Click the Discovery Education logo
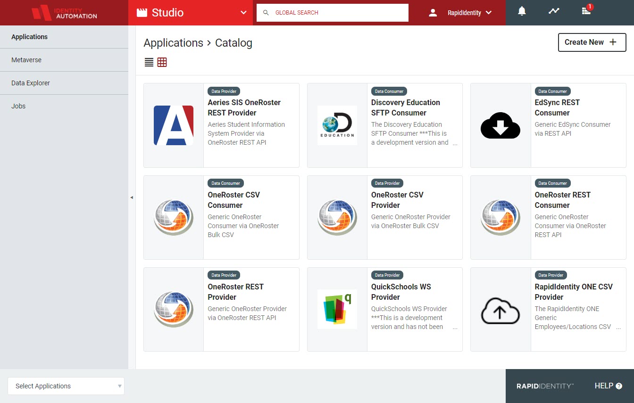Screen dimensions: 634x403 pos(337,125)
